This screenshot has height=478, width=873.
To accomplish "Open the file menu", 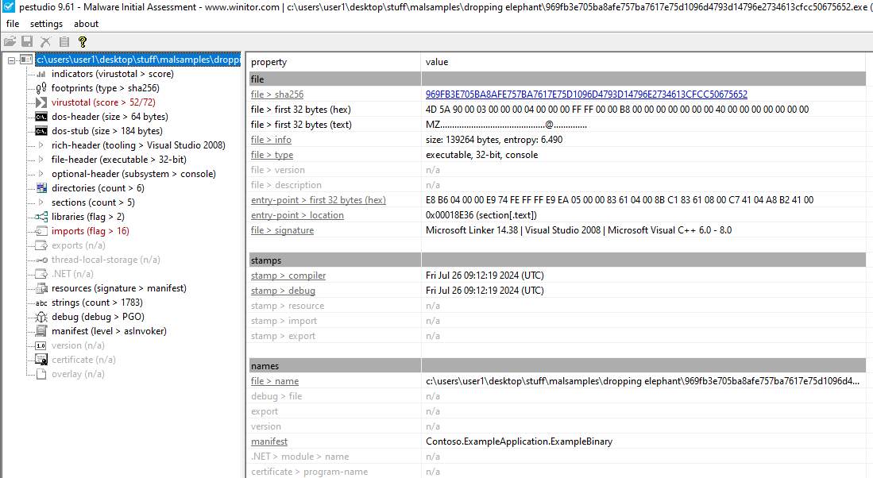I will click(x=12, y=24).
